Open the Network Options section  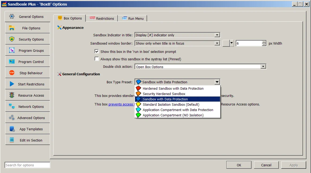[28, 107]
